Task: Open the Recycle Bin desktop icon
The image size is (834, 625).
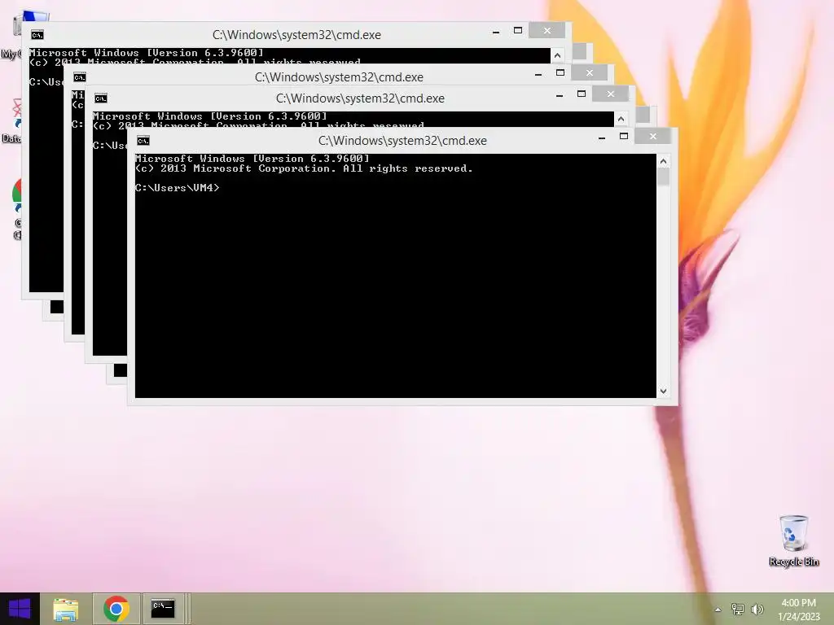Action: (793, 540)
